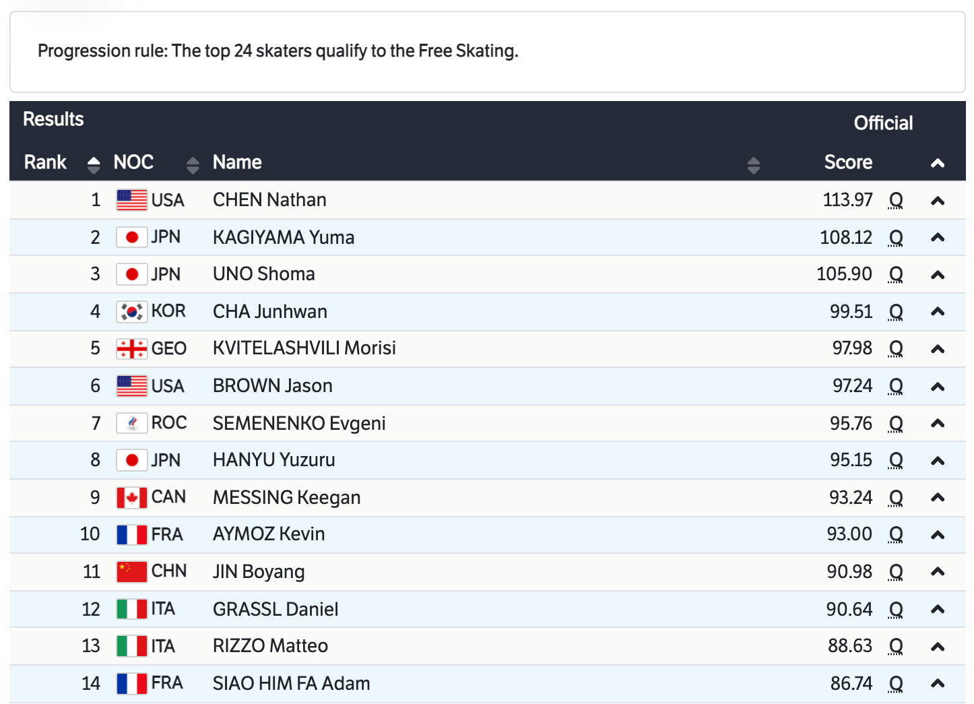Sort table by Name column
The height and width of the screenshot is (704, 974).
point(753,164)
